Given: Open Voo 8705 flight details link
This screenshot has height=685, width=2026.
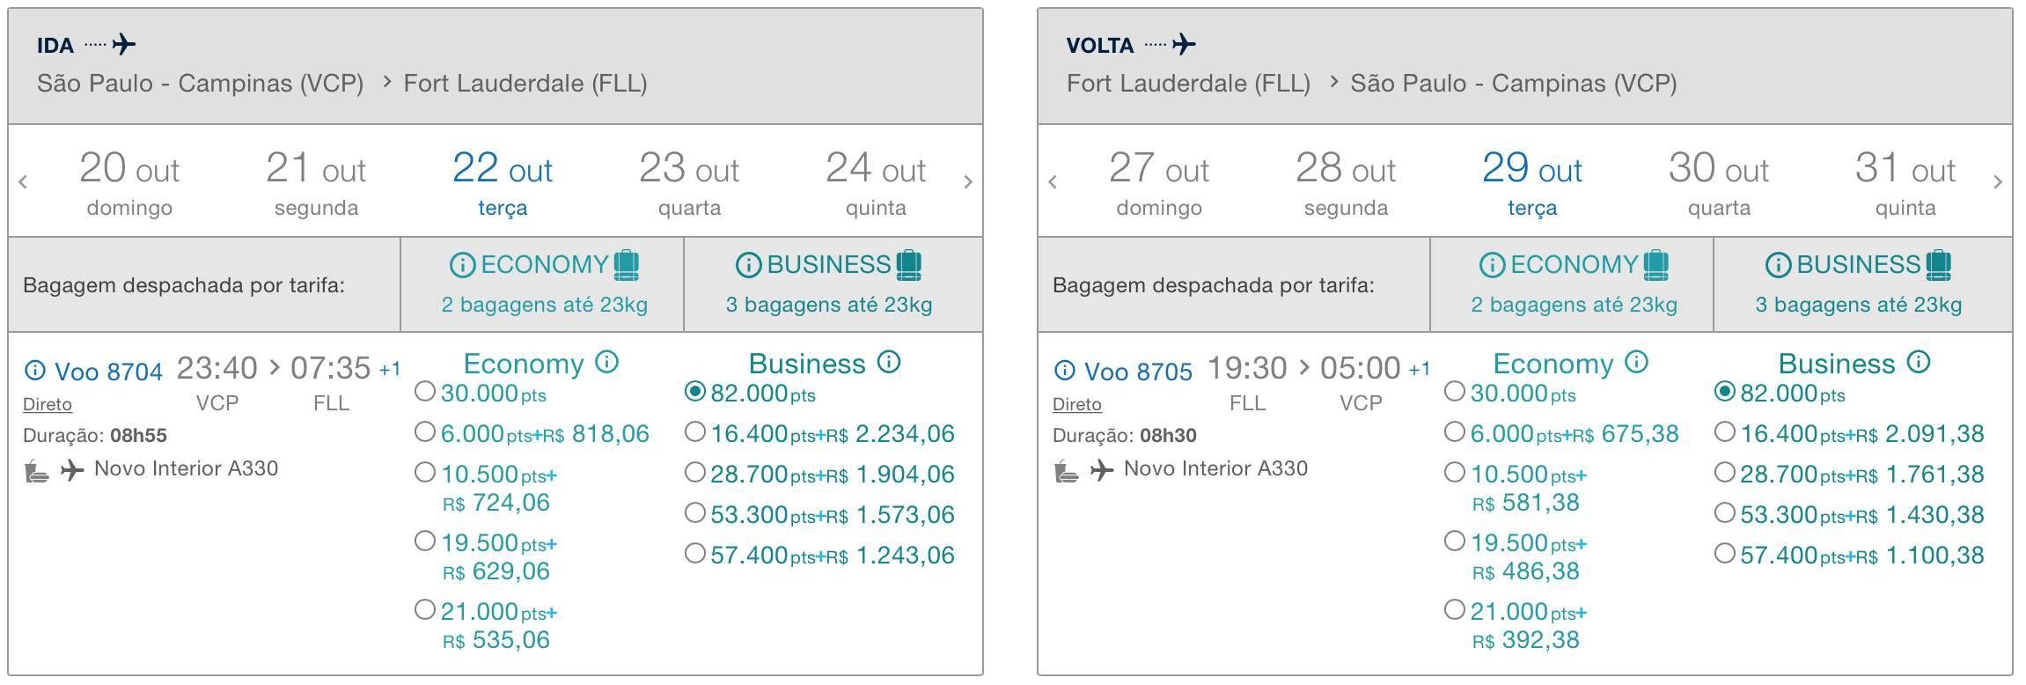Looking at the screenshot, I should (x=1138, y=372).
